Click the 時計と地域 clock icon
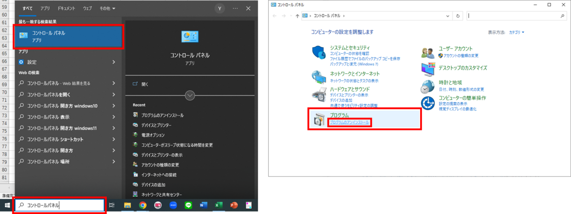Screen dimensions: 571x214 [428, 86]
